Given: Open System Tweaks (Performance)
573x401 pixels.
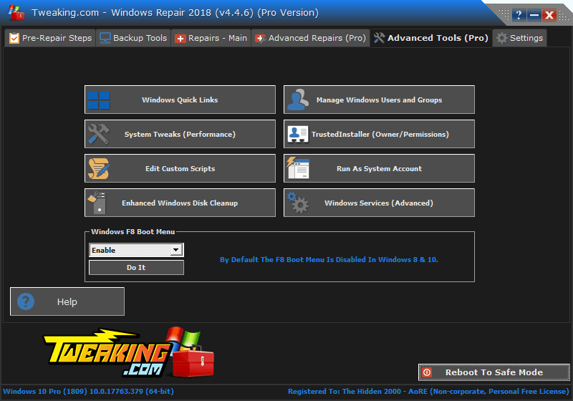Looking at the screenshot, I should pos(180,134).
